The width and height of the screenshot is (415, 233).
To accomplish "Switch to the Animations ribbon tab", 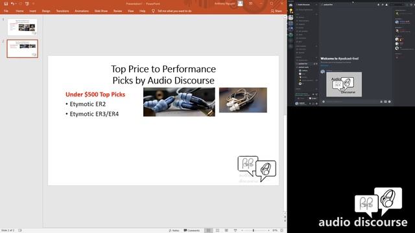I will click(82, 11).
